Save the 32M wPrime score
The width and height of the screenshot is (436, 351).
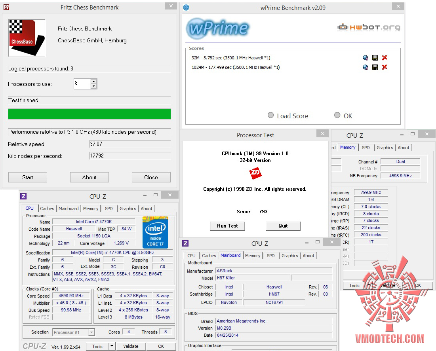[375, 58]
